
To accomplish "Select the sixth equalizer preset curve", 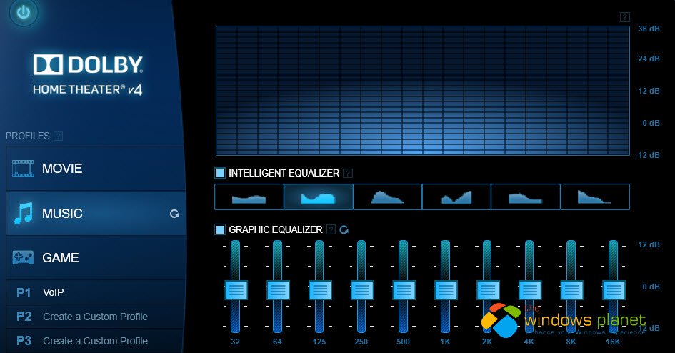I will 595,197.
